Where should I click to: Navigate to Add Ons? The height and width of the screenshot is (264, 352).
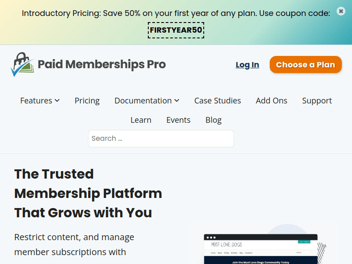271,100
